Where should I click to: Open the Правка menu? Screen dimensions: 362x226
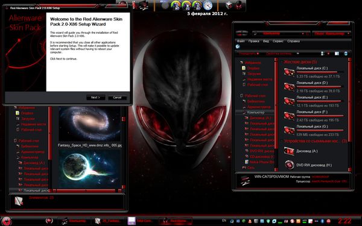pyautogui.click(x=254, y=41)
